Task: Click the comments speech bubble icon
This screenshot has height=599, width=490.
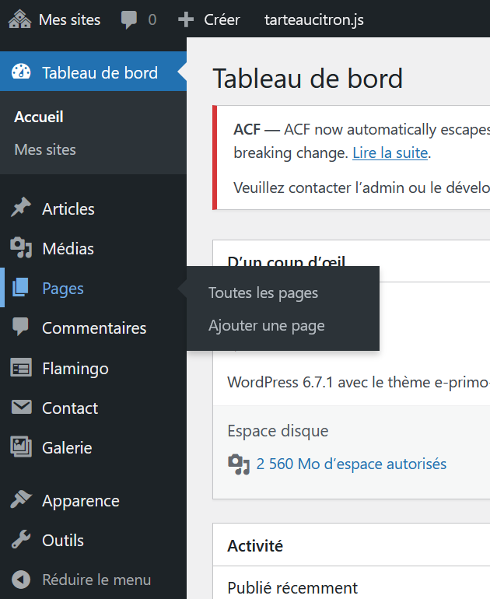Action: tap(129, 20)
